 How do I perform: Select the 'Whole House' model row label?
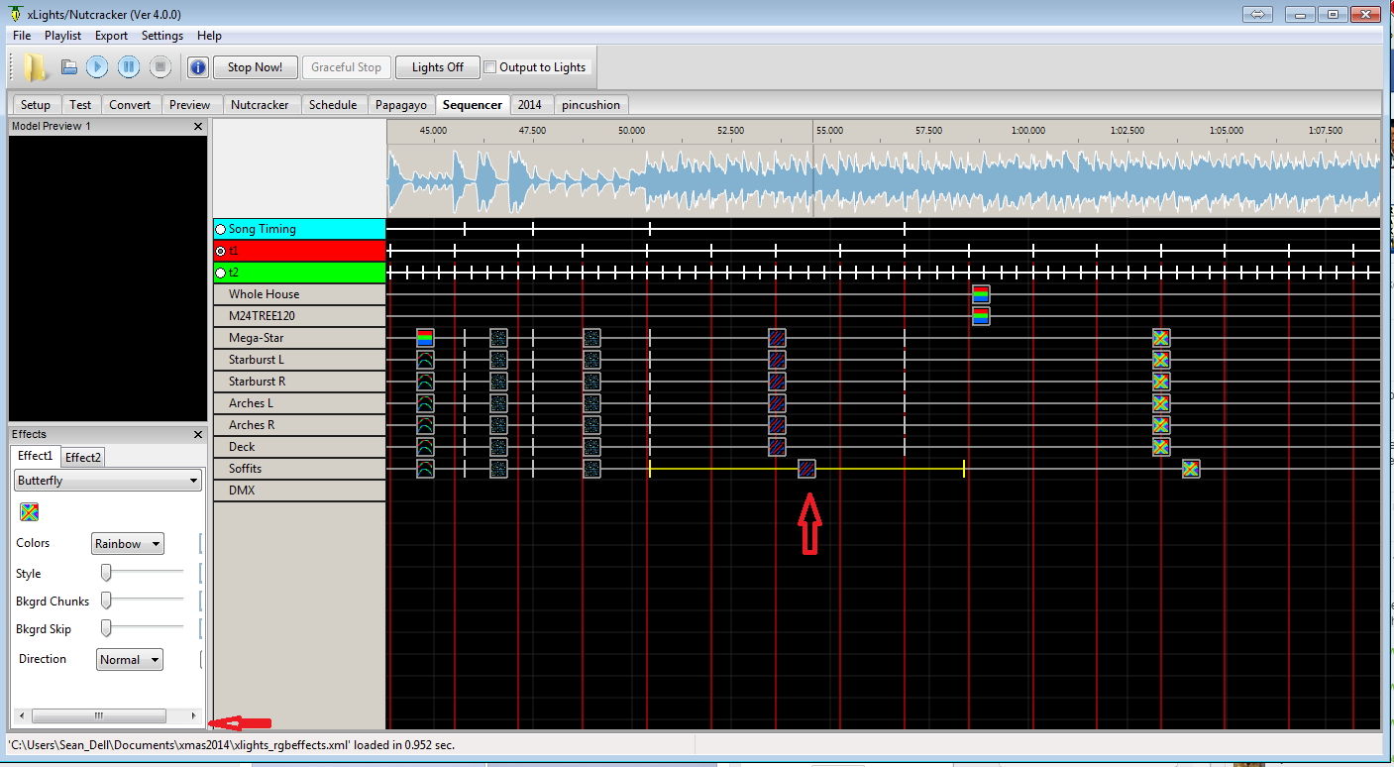tap(299, 294)
